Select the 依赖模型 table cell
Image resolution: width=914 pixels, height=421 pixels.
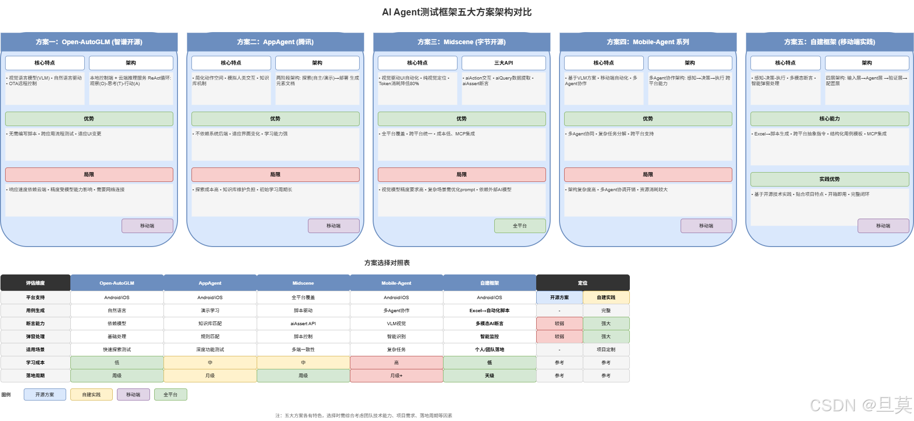117,323
